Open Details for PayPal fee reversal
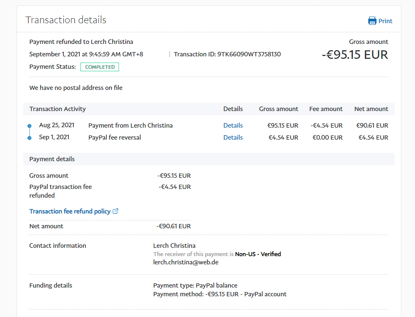Viewport: 415px width, 317px height. 233,138
